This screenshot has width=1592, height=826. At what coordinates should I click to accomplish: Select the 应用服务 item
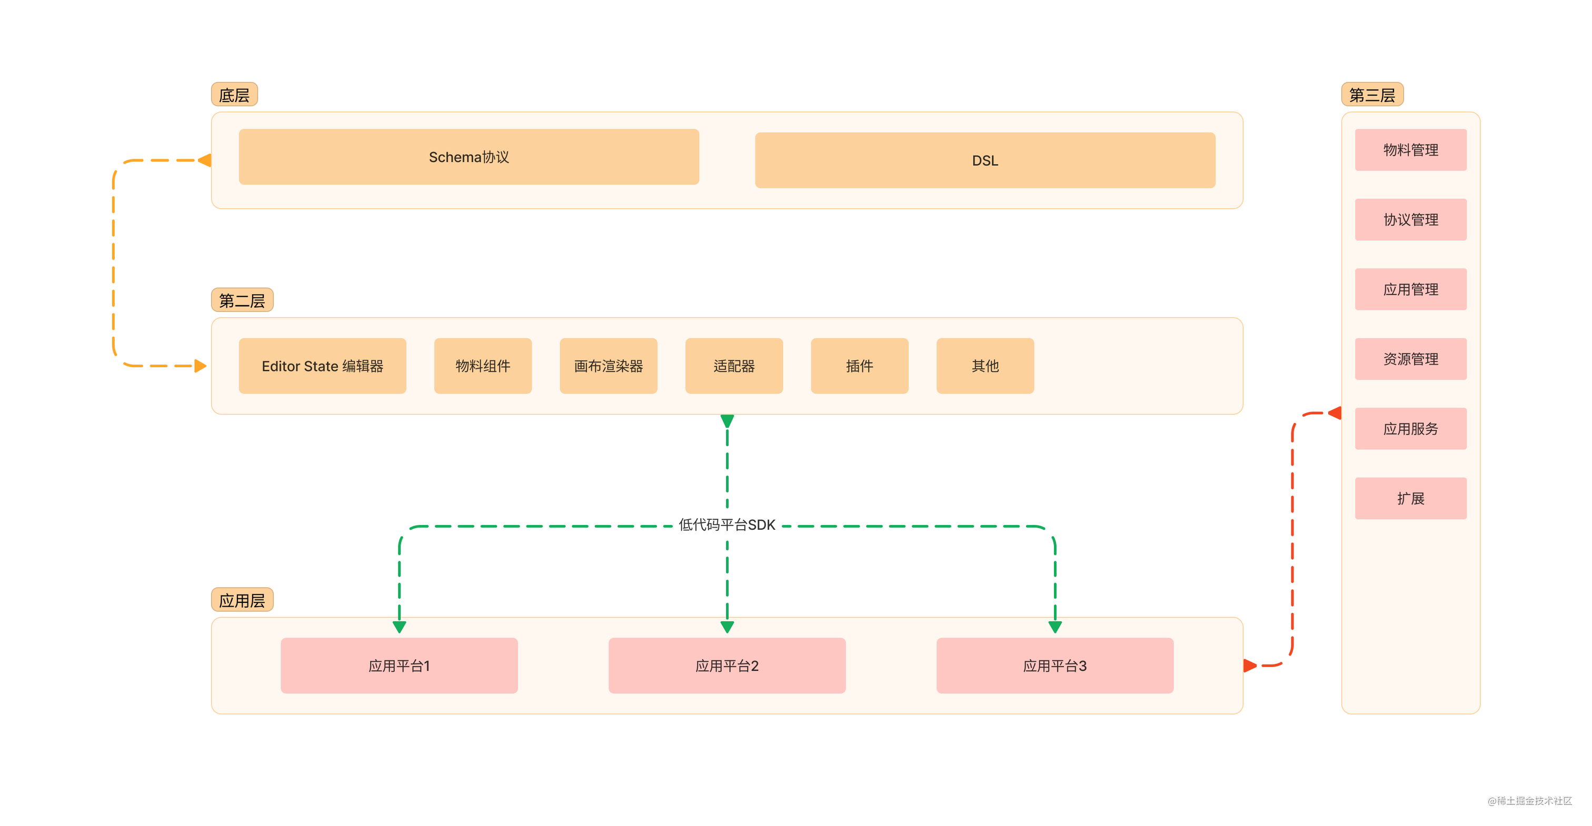[1410, 429]
